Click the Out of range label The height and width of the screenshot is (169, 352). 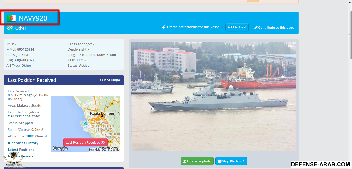click(110, 80)
